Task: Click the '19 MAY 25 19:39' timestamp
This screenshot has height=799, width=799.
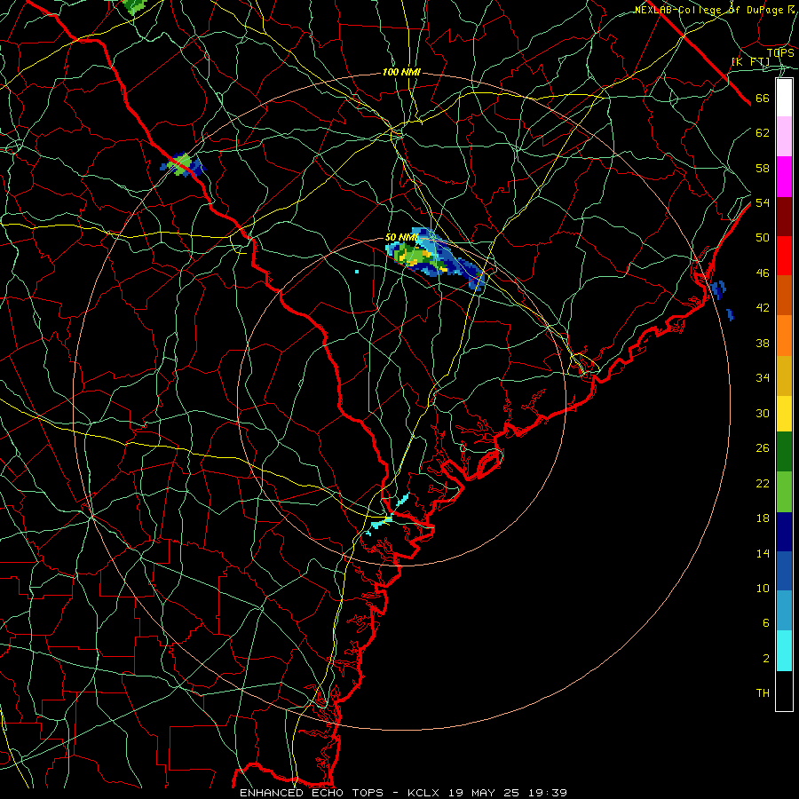Action: click(x=508, y=793)
